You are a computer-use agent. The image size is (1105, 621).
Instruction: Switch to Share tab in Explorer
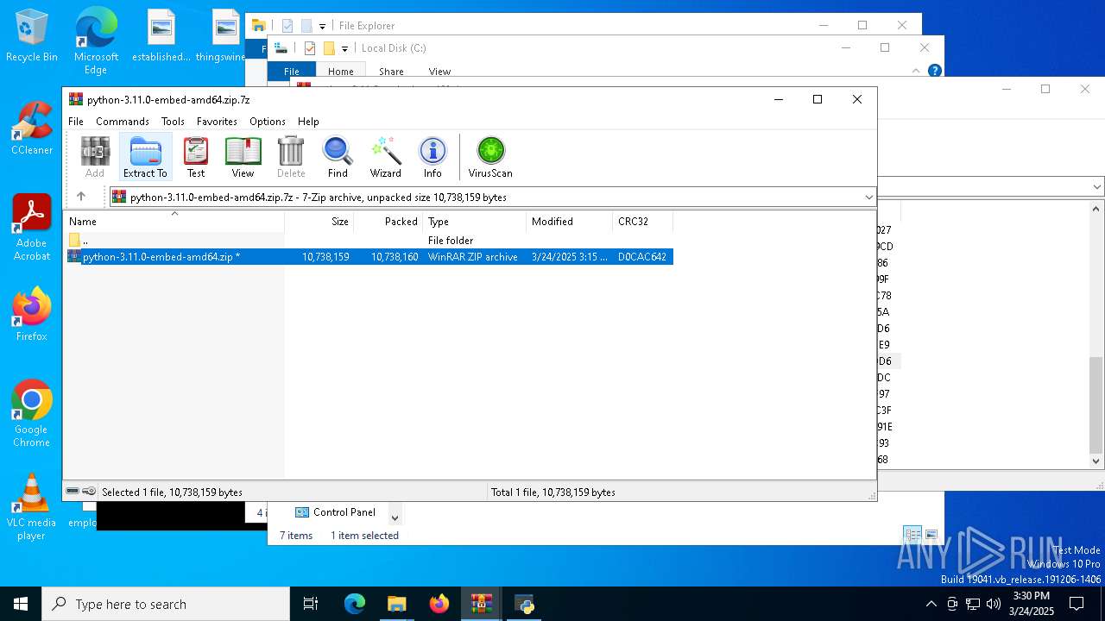[x=391, y=71]
